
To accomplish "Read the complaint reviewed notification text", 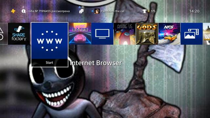I will coord(49,11).
